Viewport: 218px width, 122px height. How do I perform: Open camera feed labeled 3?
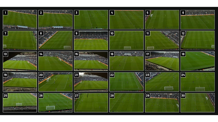(x=91, y=20)
